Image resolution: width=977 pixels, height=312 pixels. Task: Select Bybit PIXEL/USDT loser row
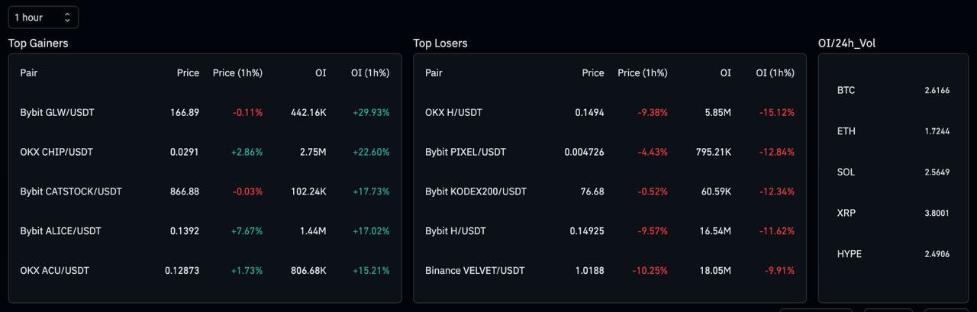(x=609, y=152)
